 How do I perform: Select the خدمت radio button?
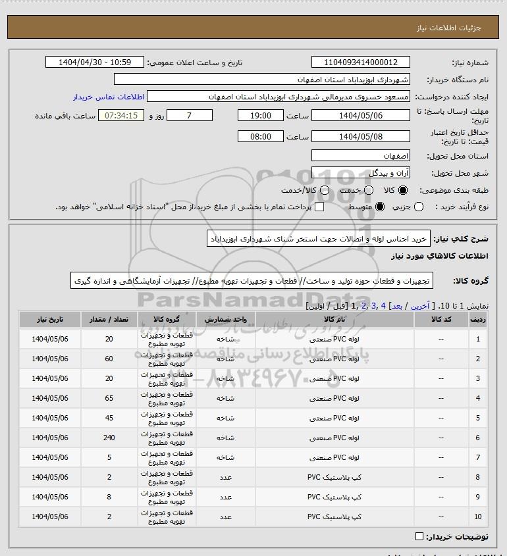(369, 190)
